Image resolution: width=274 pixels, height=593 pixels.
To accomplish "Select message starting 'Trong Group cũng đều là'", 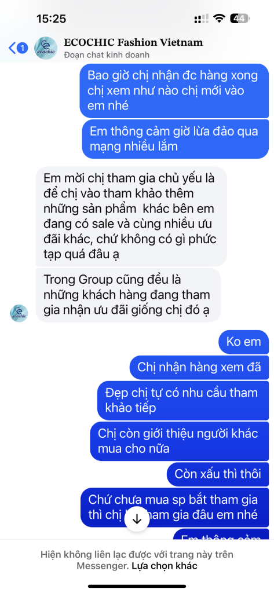I will click(x=128, y=295).
